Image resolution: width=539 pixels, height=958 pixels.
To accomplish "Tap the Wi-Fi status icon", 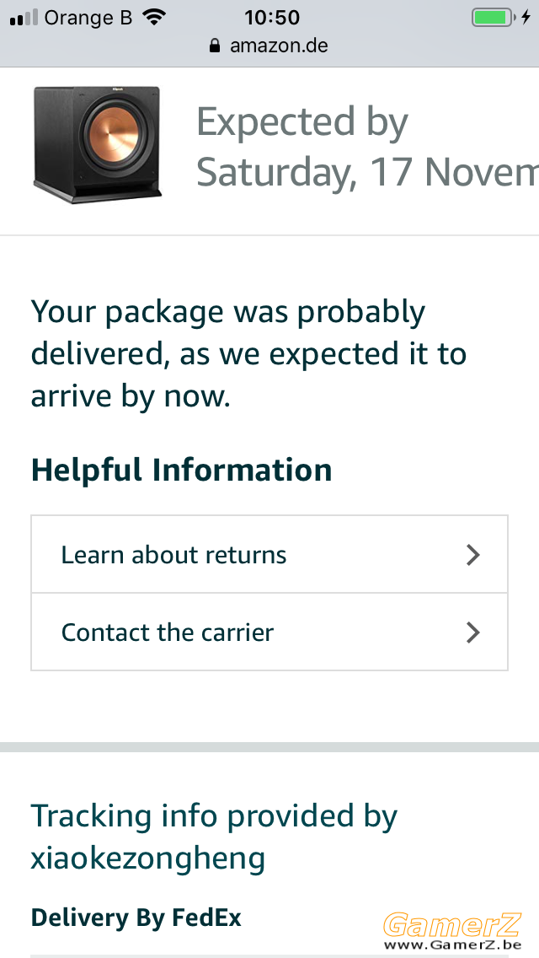I will (155, 18).
